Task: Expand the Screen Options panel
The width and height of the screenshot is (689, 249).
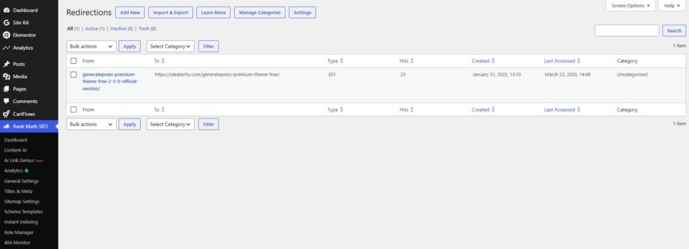Action: 630,5
